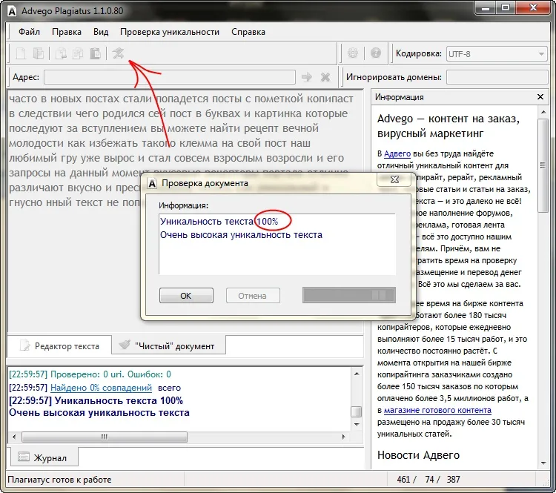This screenshot has width=556, height=493.
Task: Open the 'Найдено 0% совпадений' log link
Action: pos(101,388)
